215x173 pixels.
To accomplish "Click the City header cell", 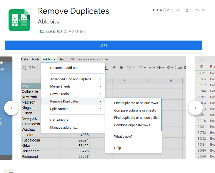I will point(31,86).
